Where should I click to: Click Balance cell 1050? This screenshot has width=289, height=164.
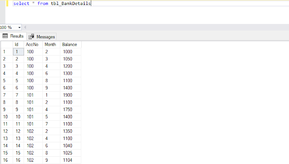[x=70, y=59]
